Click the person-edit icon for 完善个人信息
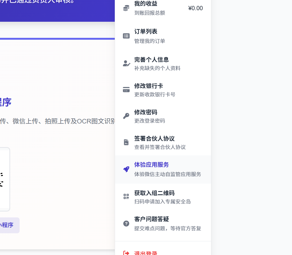This screenshot has height=255, width=292. tap(126, 63)
